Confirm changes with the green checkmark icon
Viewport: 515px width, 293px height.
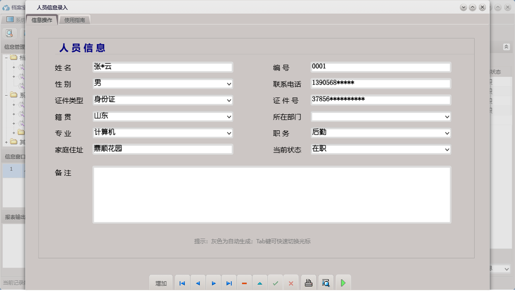coord(275,283)
